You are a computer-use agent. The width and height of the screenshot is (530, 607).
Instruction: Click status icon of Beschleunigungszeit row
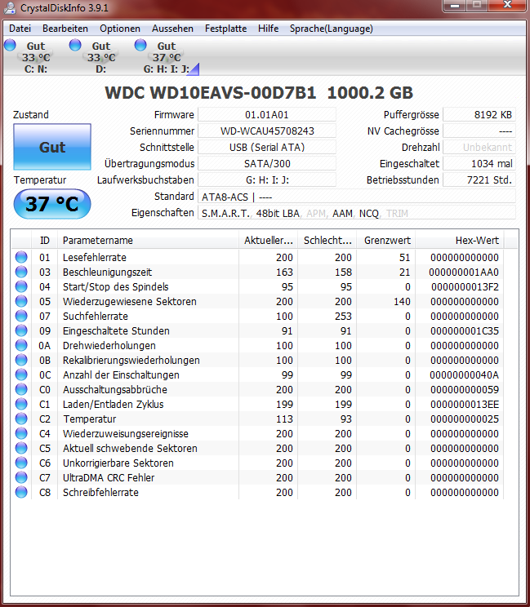(x=21, y=272)
